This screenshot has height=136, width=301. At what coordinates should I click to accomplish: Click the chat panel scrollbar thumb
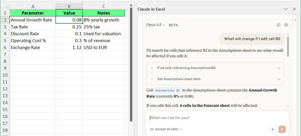tap(288, 46)
